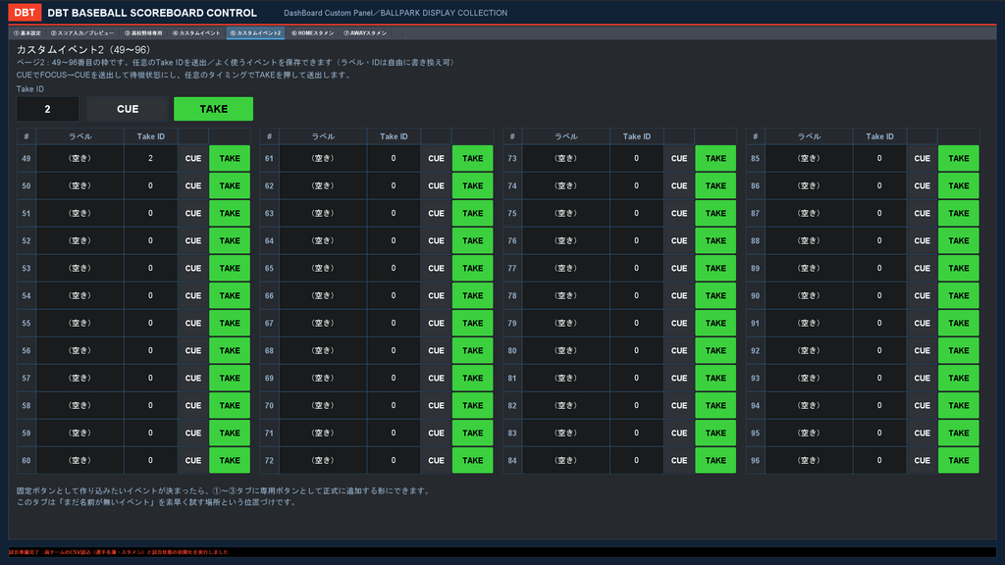Edit the label field of row 66
Image resolution: width=1005 pixels, height=565 pixels.
point(323,296)
